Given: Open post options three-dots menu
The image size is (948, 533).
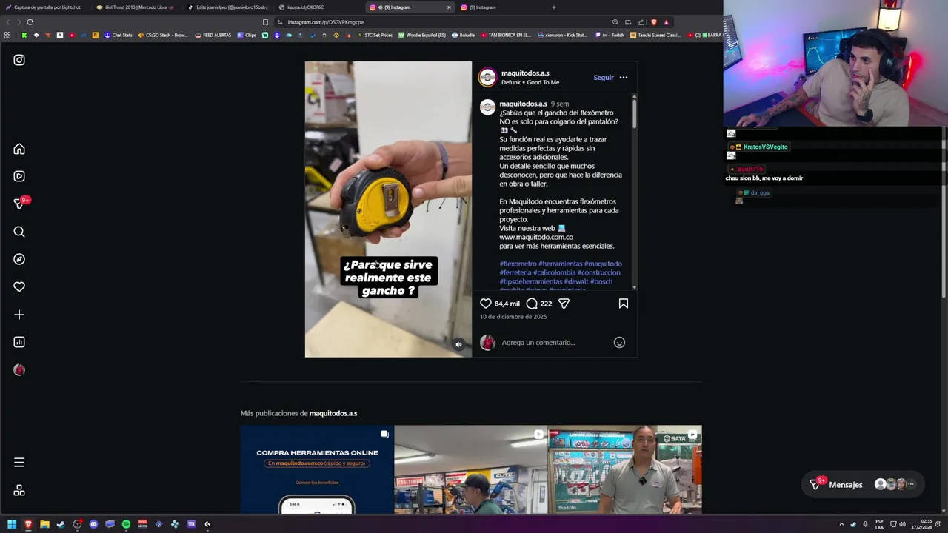Looking at the screenshot, I should click(624, 78).
